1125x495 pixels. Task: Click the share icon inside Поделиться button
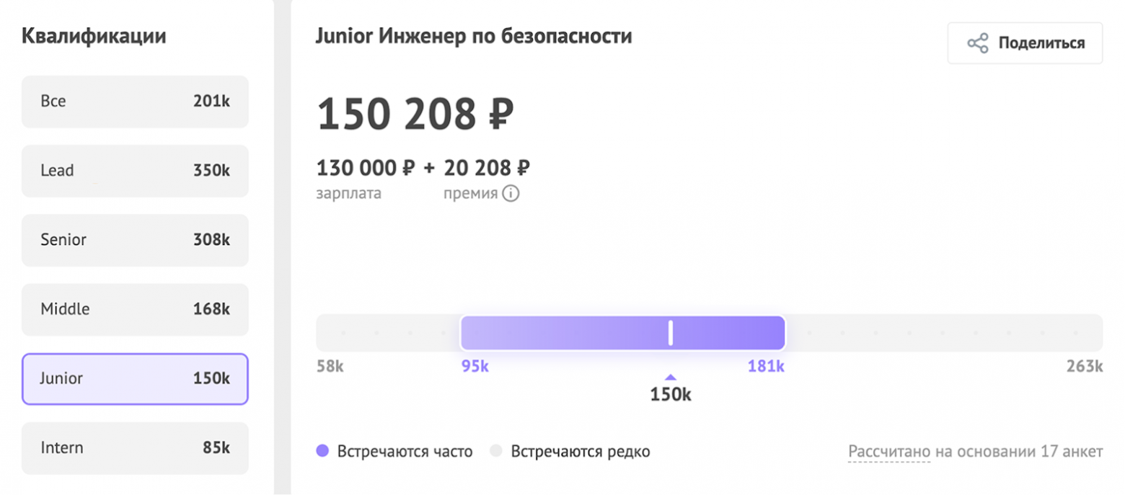click(979, 43)
